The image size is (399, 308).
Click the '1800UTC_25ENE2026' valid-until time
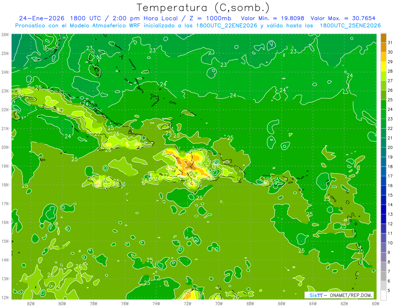pos(350,26)
